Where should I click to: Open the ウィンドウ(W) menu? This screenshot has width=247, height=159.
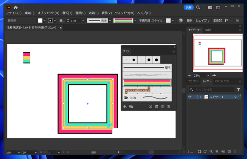click(124, 13)
